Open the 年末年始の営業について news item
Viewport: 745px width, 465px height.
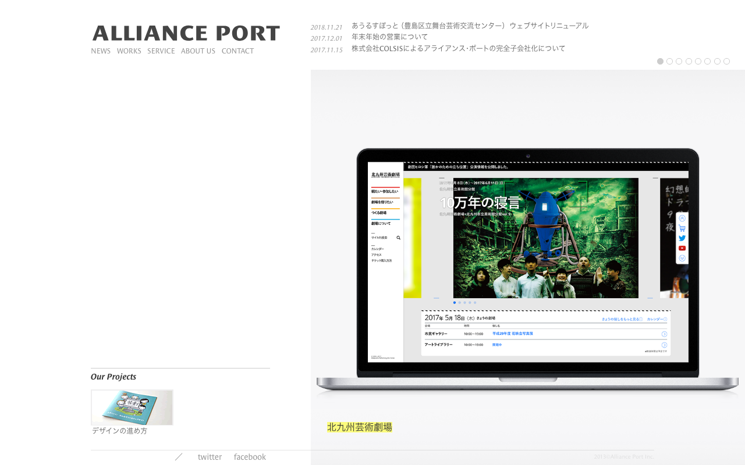(x=389, y=37)
